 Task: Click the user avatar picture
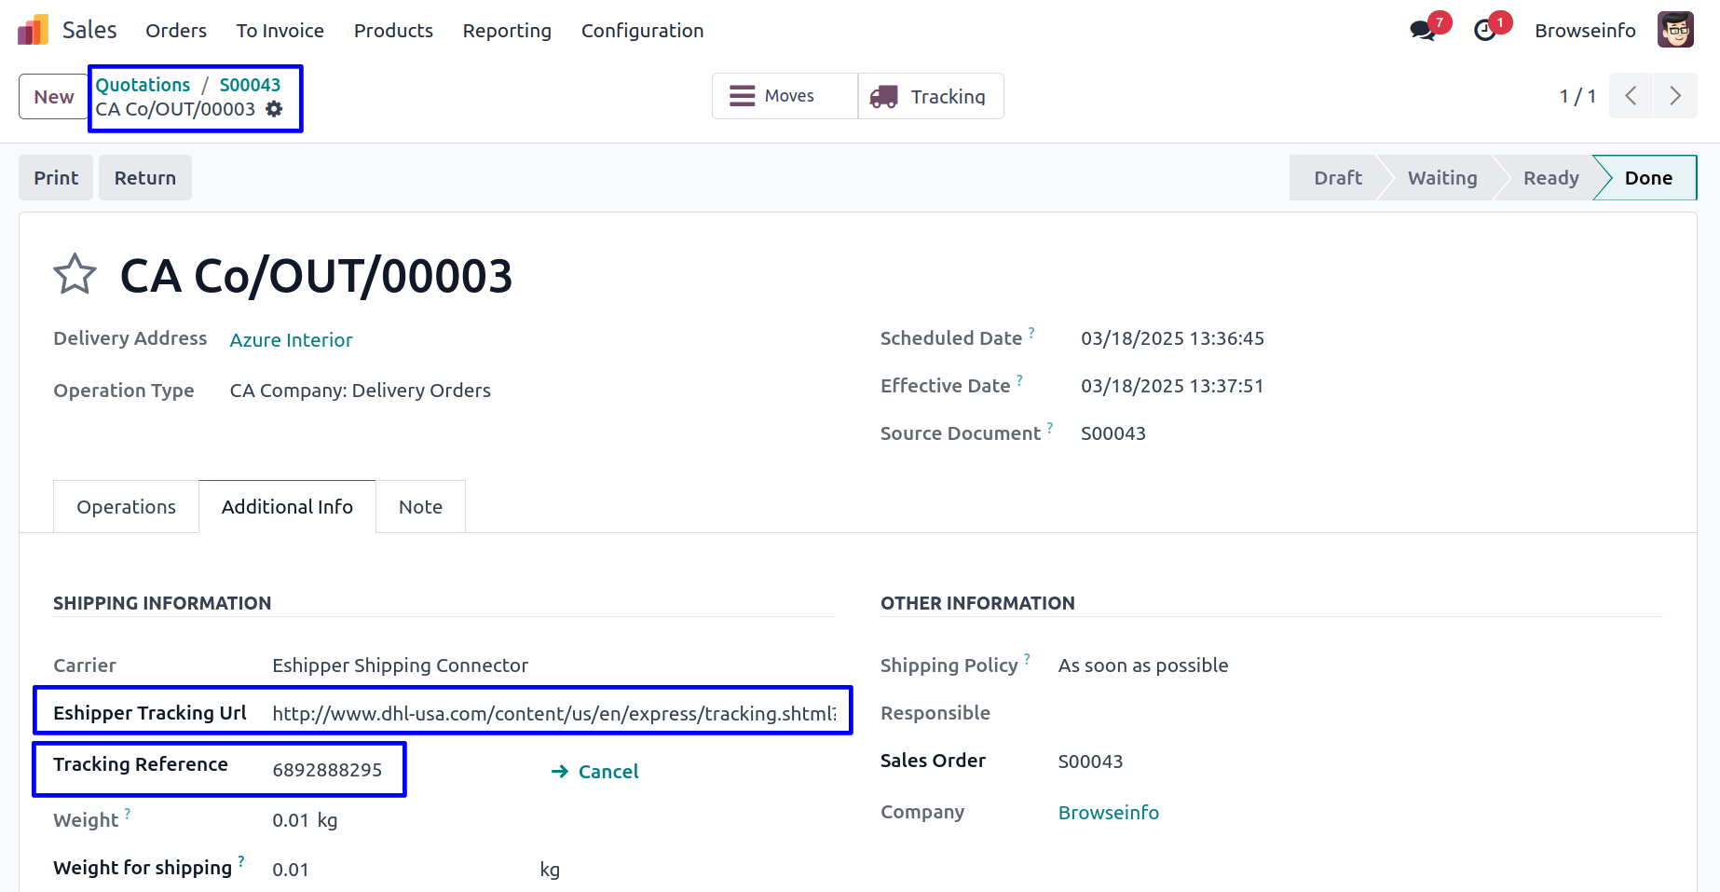tap(1674, 30)
